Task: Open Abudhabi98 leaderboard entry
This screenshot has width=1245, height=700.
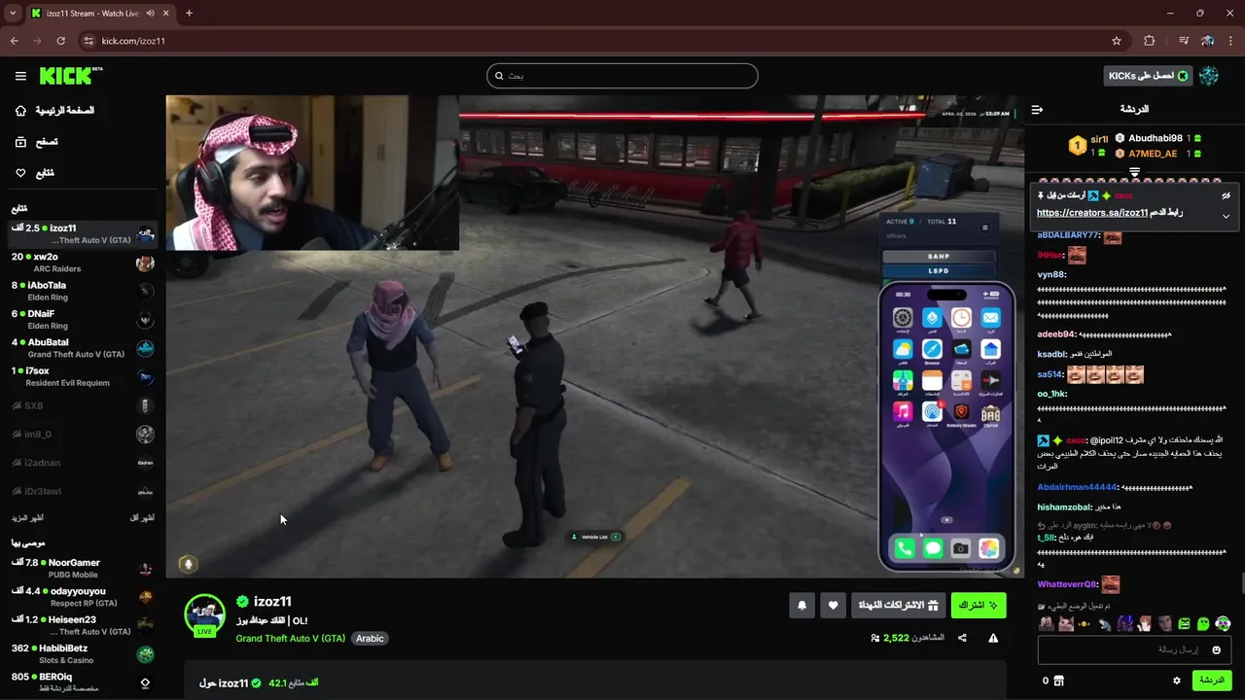Action: pyautogui.click(x=1157, y=139)
